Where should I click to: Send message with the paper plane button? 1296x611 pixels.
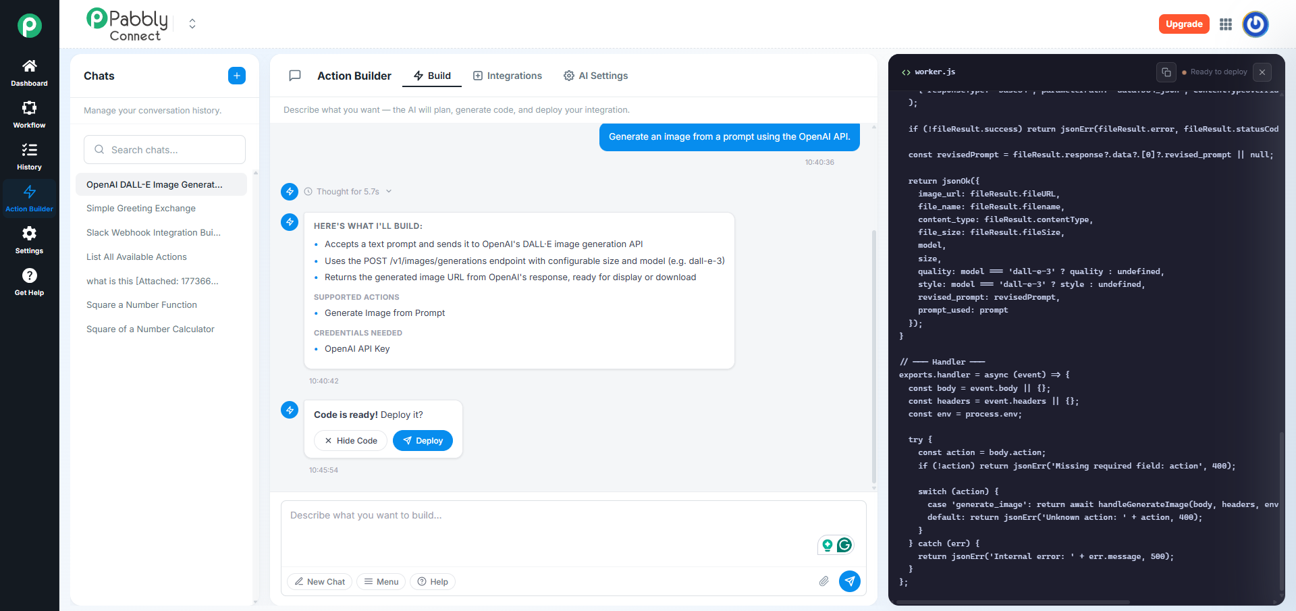[850, 581]
